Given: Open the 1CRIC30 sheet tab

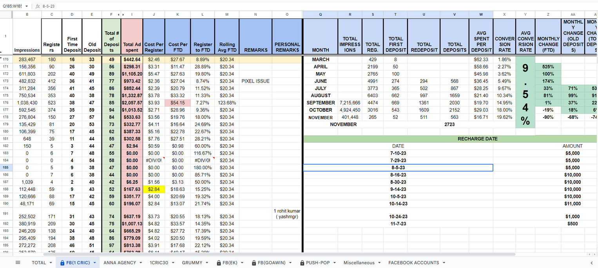Looking at the screenshot, I should (159, 263).
